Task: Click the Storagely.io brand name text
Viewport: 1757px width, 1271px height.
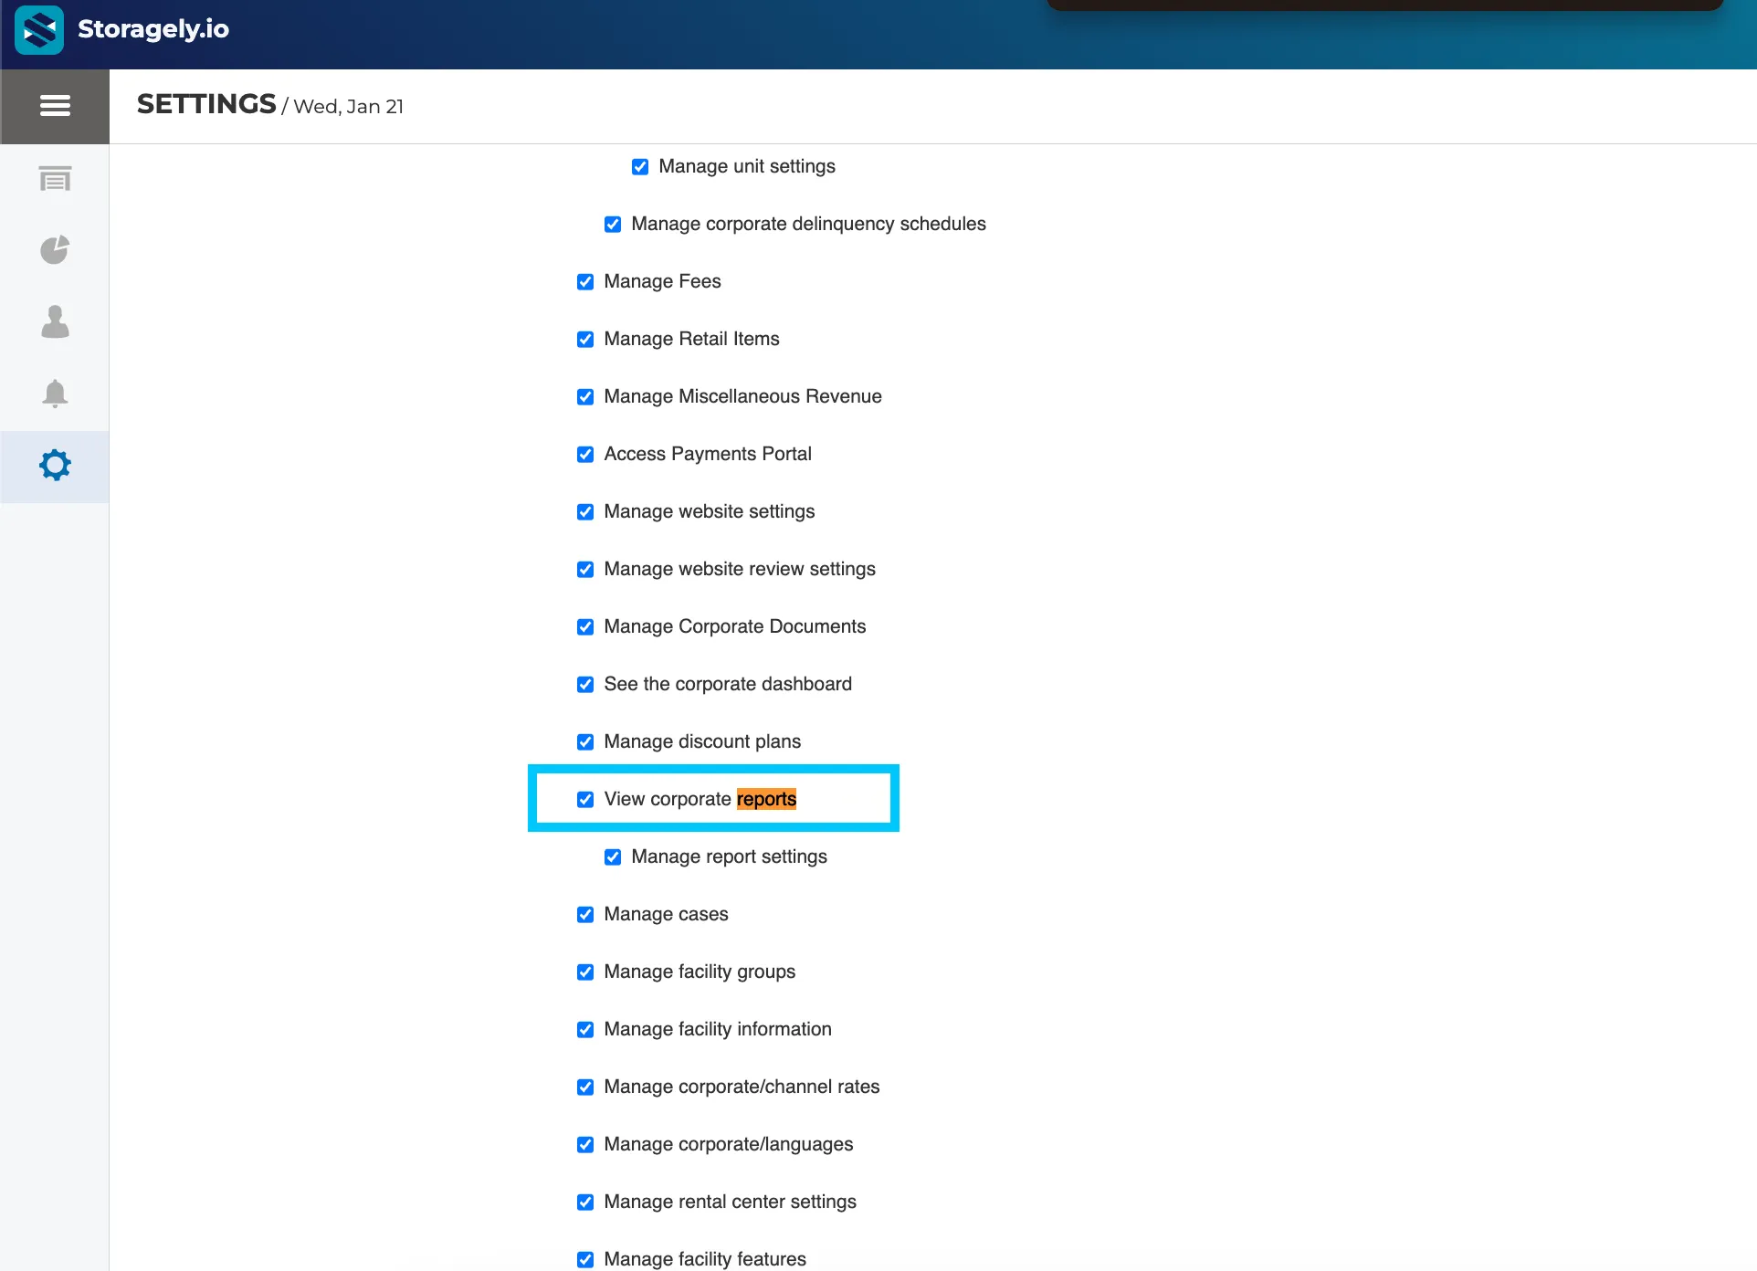Action: (153, 29)
